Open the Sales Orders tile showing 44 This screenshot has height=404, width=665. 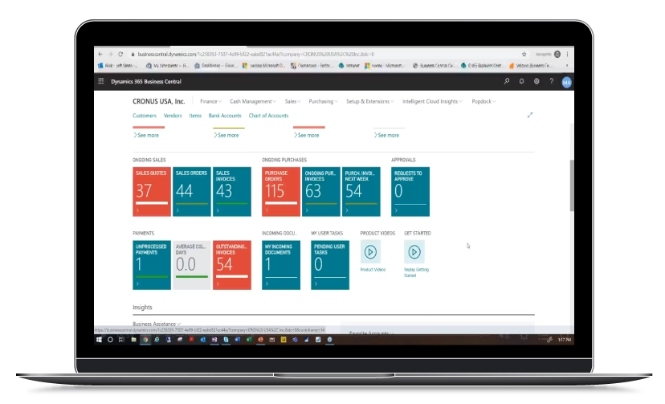click(x=192, y=192)
